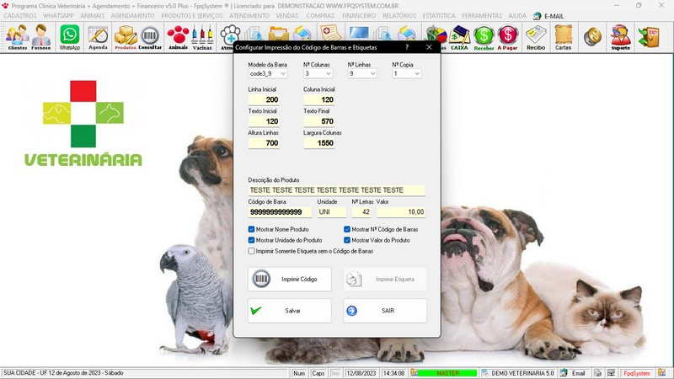The height and width of the screenshot is (379, 674).
Task: Click the Valor 10,00 field
Action: 401,212
